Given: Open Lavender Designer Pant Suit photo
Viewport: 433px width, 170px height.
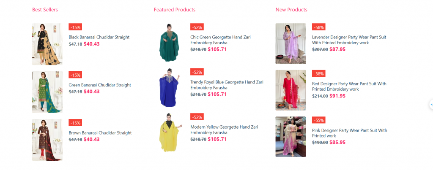Looking at the screenshot, I should tap(290, 43).
